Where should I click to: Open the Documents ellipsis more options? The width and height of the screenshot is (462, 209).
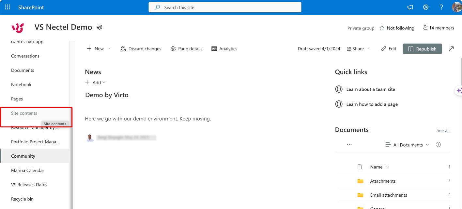click(349, 145)
